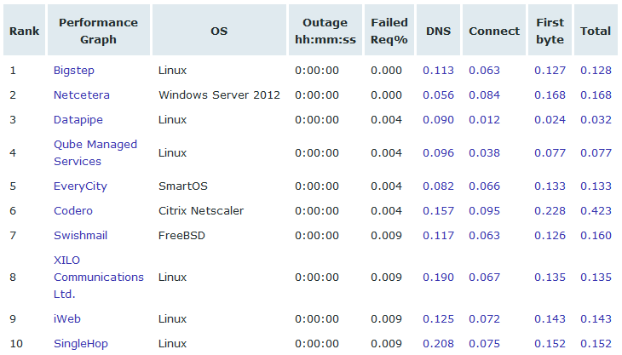Click Codero's DNS value 0.157
Image resolution: width=622 pixels, height=355 pixels.
[438, 211]
